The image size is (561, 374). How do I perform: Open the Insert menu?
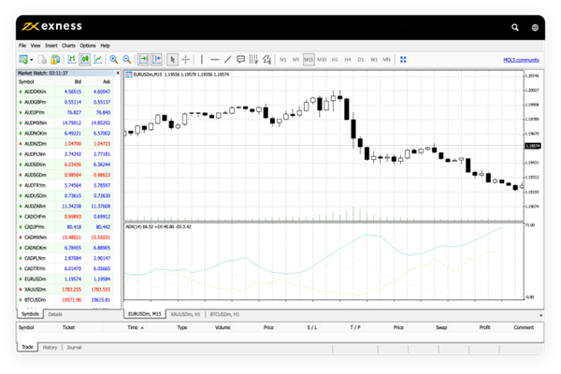click(x=51, y=46)
